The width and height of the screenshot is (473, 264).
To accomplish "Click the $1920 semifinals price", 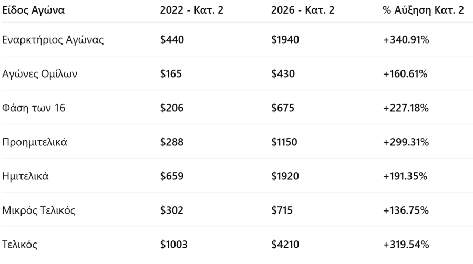I will pos(285,176).
